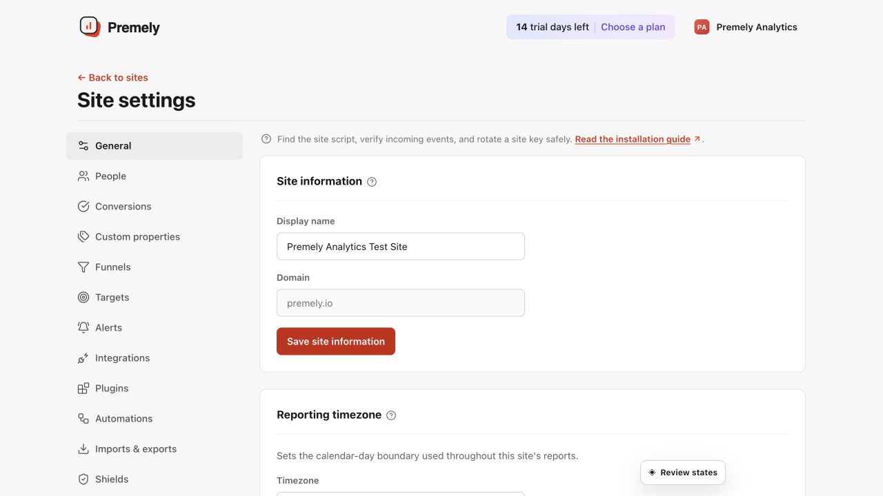Select Targets in the sidebar
Viewport: 883px width, 496px height.
[x=155, y=298]
